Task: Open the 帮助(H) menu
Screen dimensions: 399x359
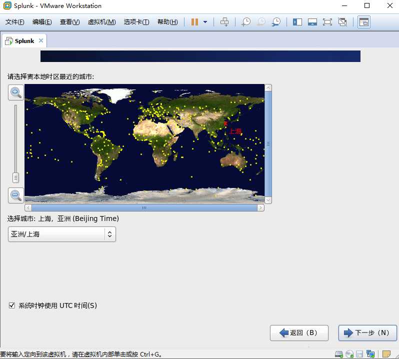Action: pos(167,22)
